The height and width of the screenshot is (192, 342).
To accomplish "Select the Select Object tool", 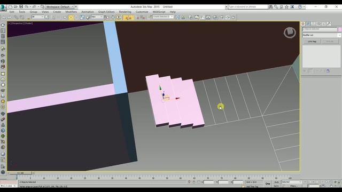I will [46, 17].
